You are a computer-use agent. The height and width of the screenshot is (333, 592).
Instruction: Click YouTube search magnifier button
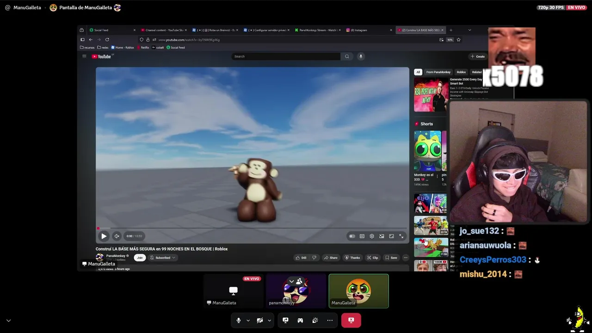(347, 56)
